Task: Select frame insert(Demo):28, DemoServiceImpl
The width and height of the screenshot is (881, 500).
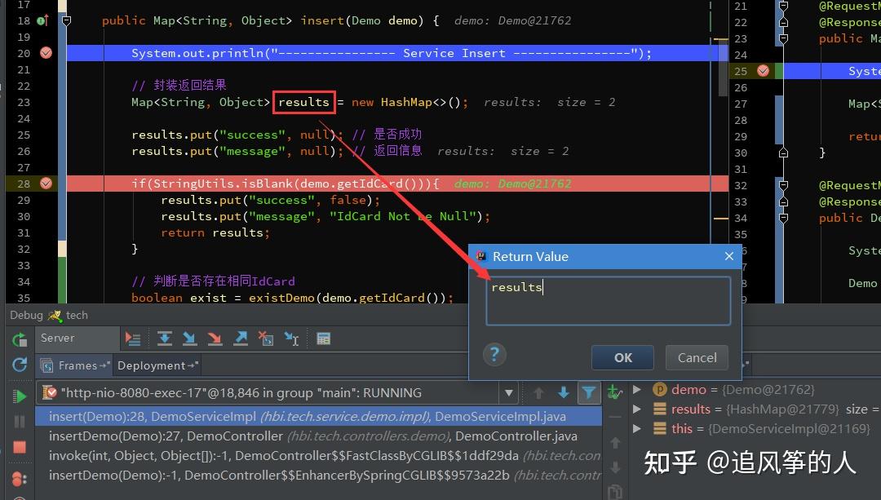Action: (x=318, y=416)
